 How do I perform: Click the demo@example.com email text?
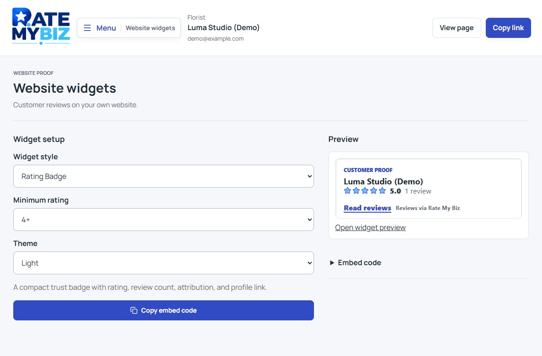click(x=216, y=39)
